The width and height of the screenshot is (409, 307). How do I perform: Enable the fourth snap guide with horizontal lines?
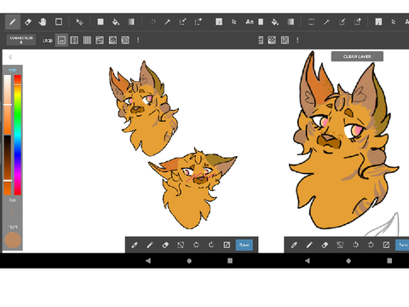[x=100, y=40]
